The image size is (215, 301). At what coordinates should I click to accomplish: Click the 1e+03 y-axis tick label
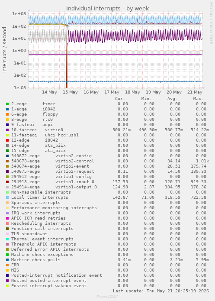pos(19,14)
